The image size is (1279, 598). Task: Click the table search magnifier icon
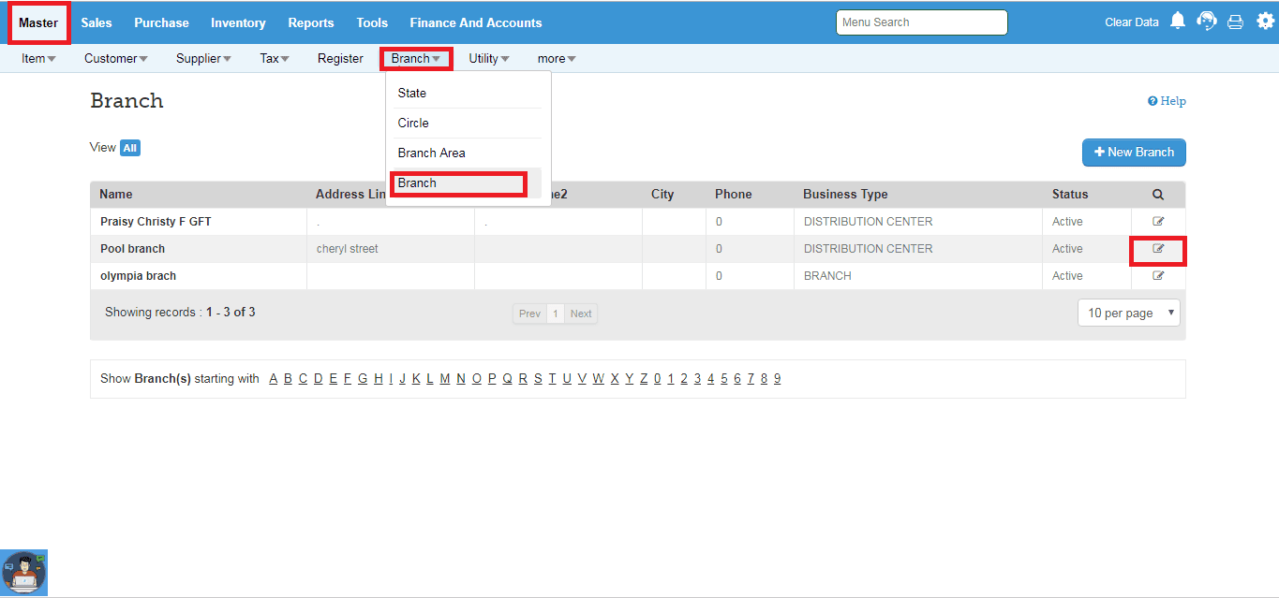1158,195
